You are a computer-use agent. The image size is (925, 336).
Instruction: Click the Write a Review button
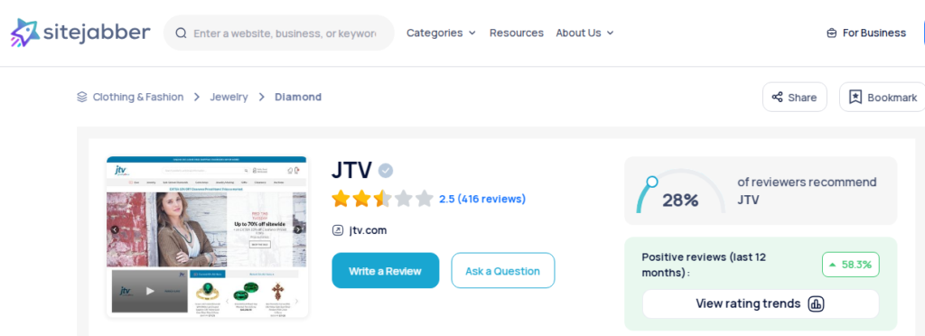click(385, 271)
